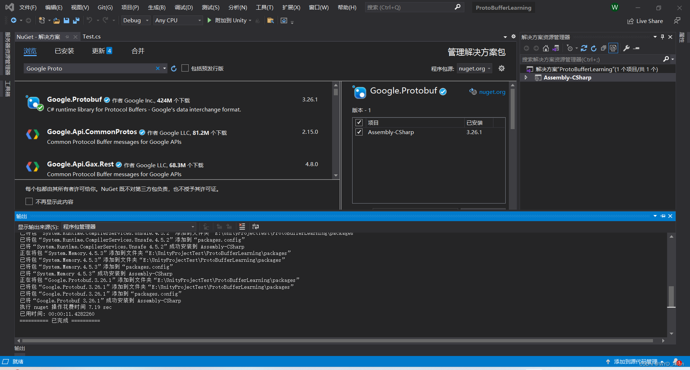Click the package list vertical scrollbar

[x=336, y=92]
